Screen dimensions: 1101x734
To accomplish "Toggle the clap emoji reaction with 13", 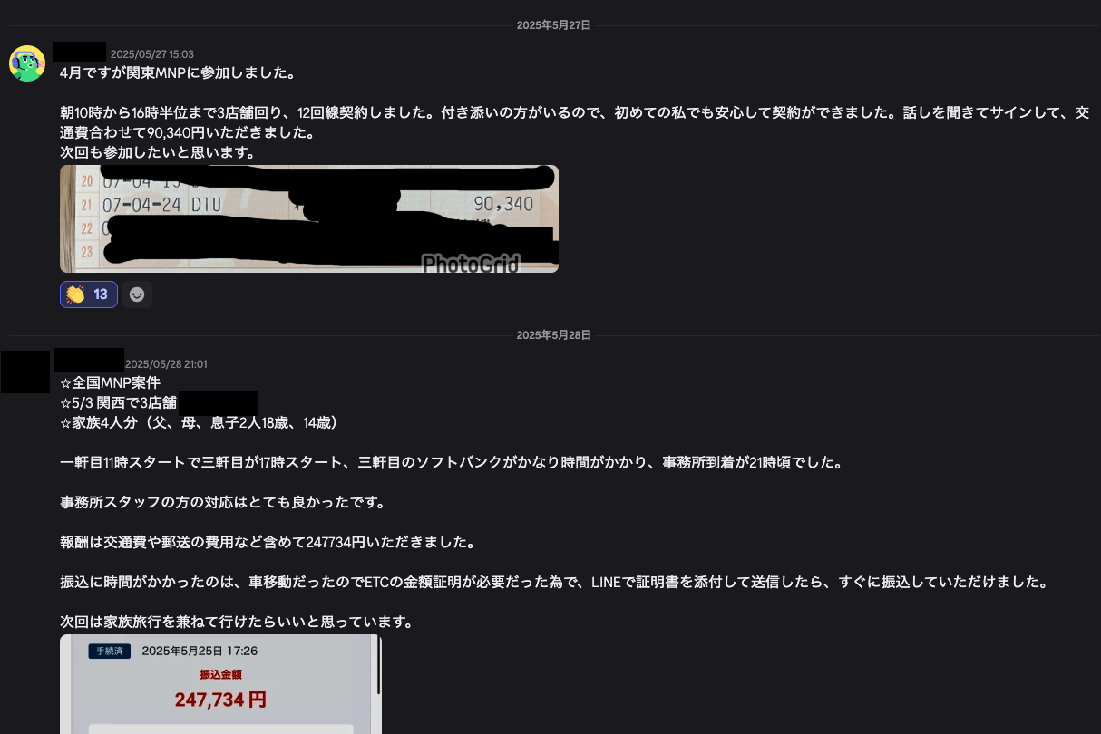I will coord(89,295).
